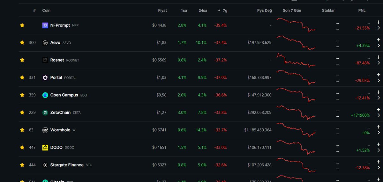Screen dimensions: 383x182
Task: Click the Aevo coin logo
Action: tap(45, 43)
